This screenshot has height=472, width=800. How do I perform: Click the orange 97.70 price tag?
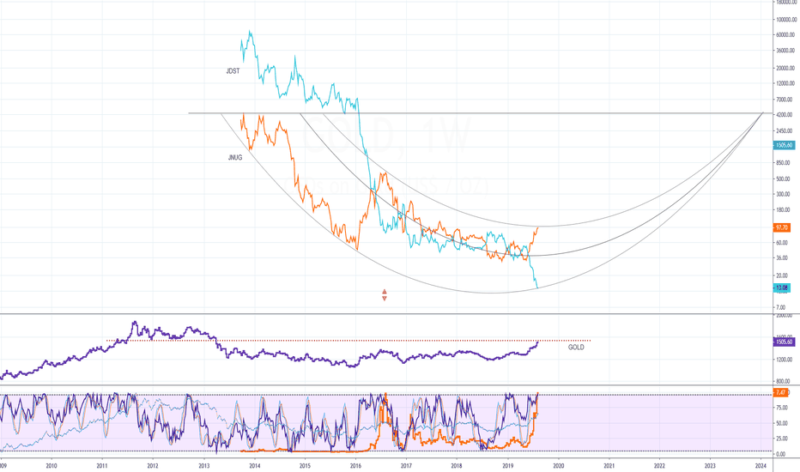782,227
